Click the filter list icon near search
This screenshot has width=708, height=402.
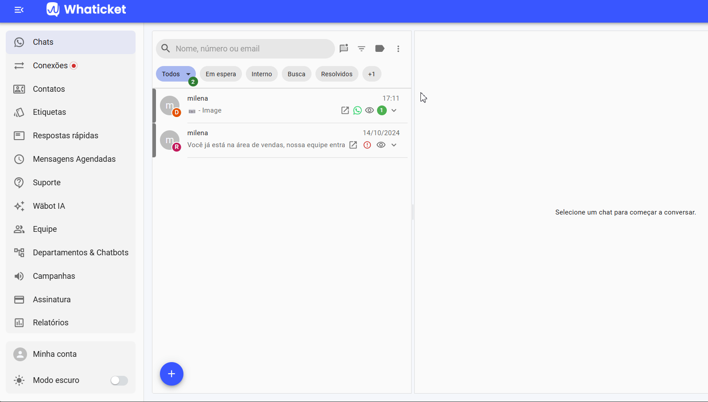(x=362, y=49)
